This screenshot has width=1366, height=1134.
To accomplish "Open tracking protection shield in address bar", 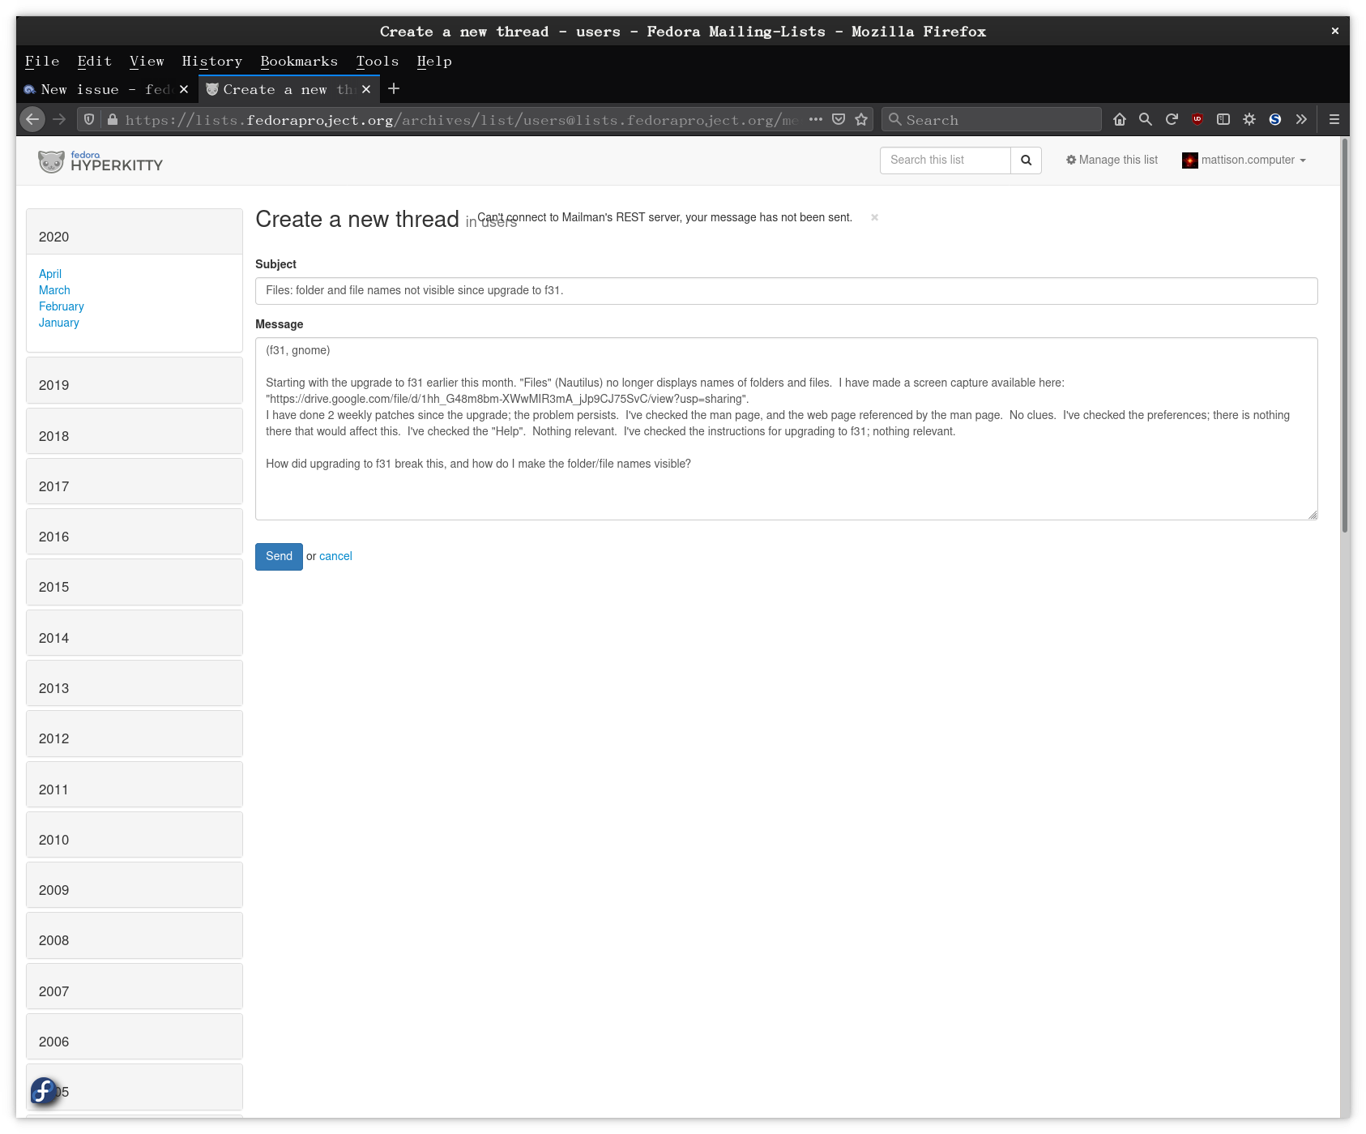I will [89, 119].
